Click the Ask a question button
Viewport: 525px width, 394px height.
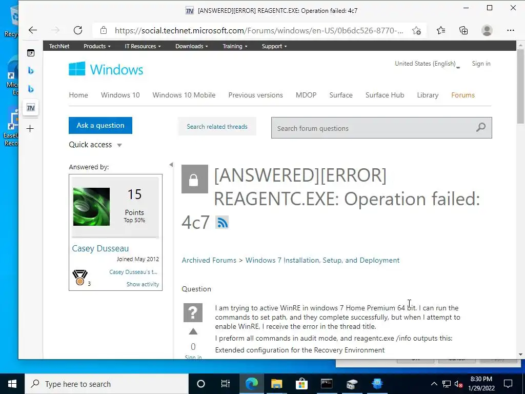coord(100,125)
